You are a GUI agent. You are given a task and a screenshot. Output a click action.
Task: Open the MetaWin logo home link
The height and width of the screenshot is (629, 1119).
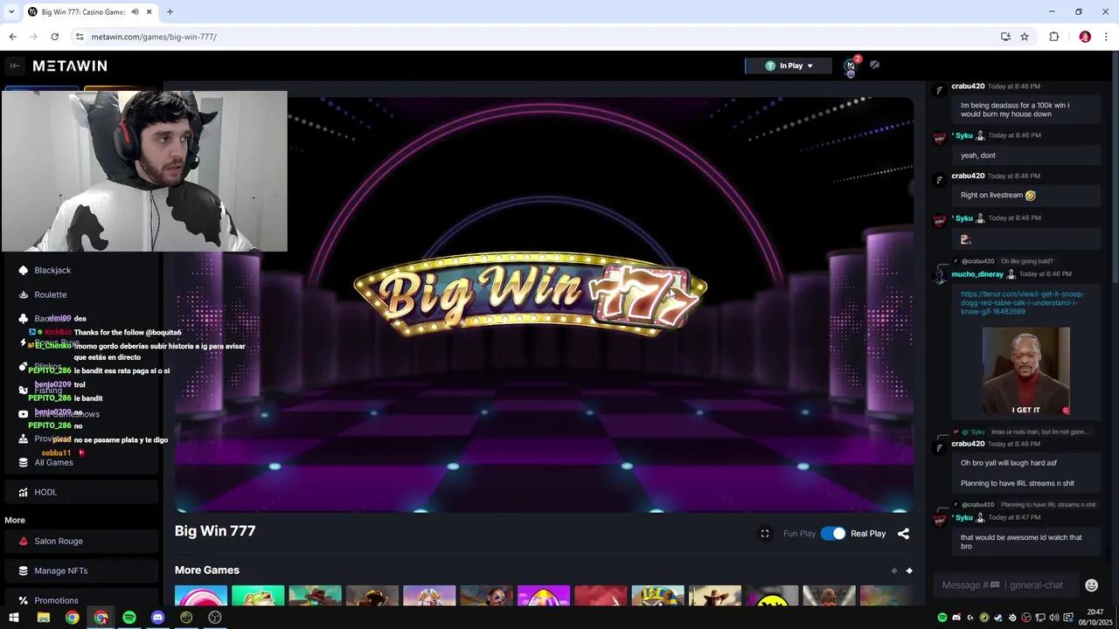[x=70, y=66]
